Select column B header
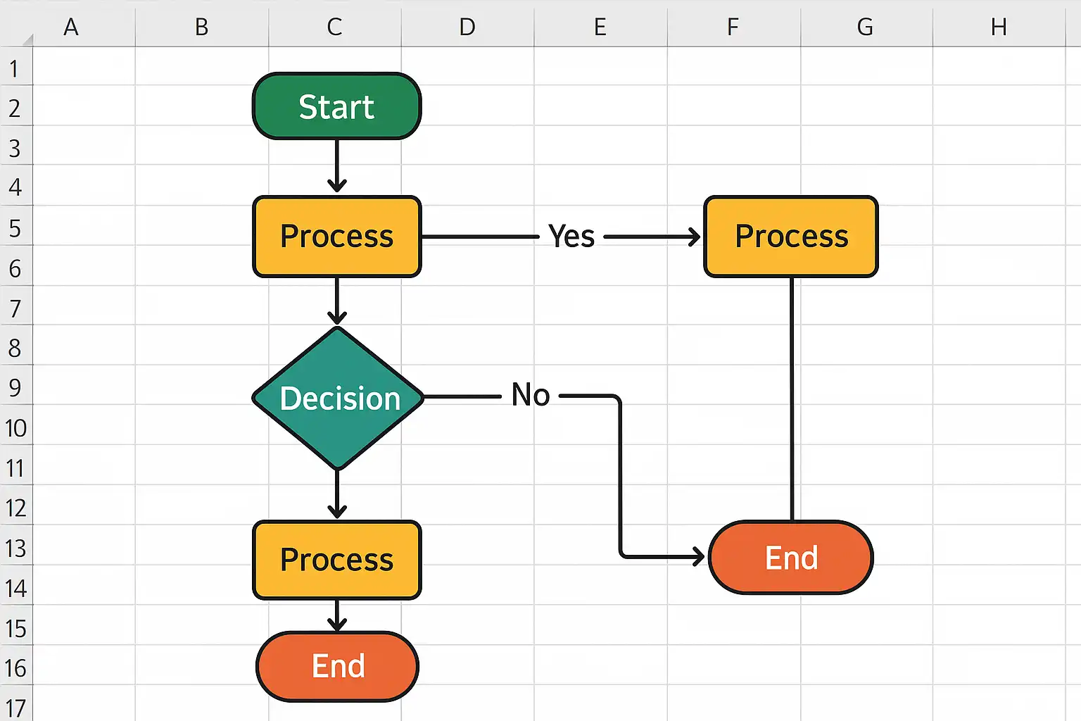The width and height of the screenshot is (1081, 721). tap(202, 27)
